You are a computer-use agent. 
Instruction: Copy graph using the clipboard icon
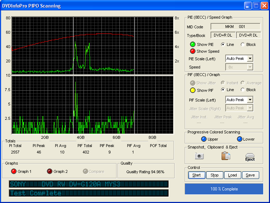(226, 156)
